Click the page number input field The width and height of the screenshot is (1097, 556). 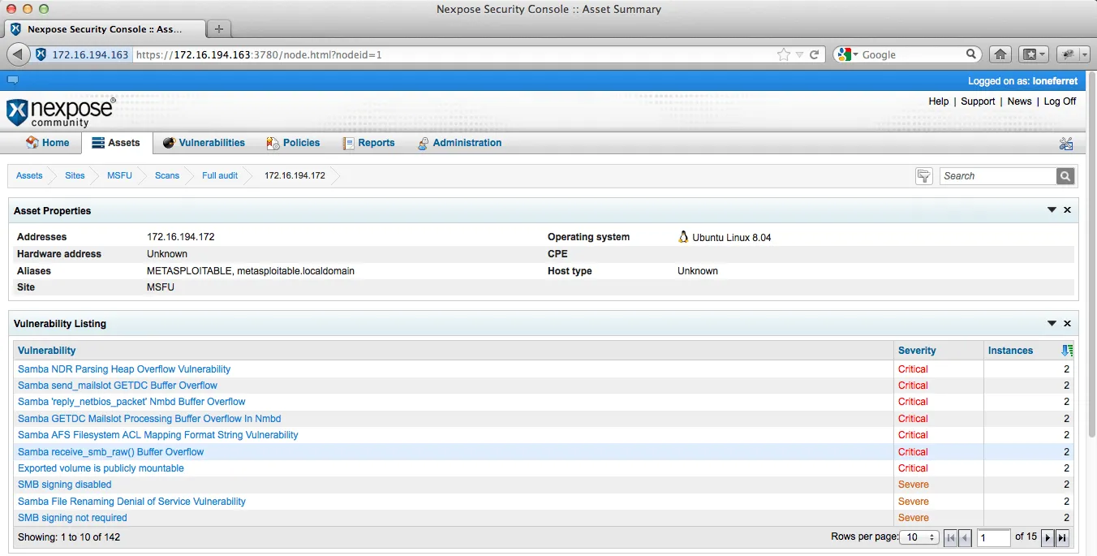point(994,537)
